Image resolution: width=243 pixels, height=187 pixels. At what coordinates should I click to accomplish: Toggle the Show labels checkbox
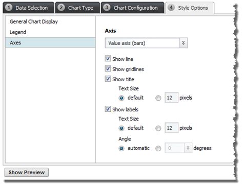pyautogui.click(x=108, y=109)
